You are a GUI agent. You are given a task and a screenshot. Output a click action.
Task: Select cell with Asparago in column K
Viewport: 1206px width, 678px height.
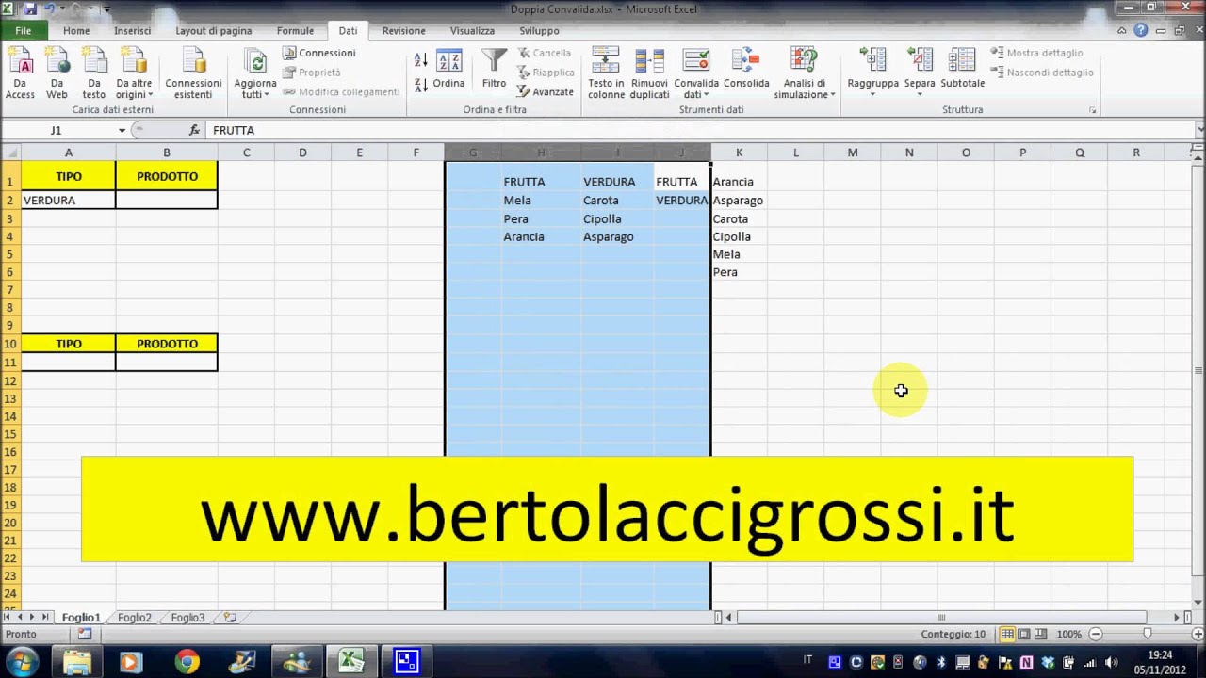pos(739,200)
